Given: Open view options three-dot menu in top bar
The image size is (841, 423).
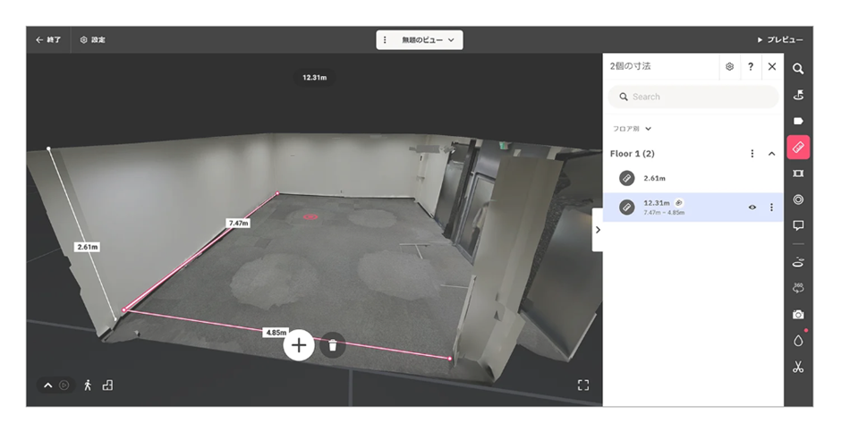Looking at the screenshot, I should 385,39.
